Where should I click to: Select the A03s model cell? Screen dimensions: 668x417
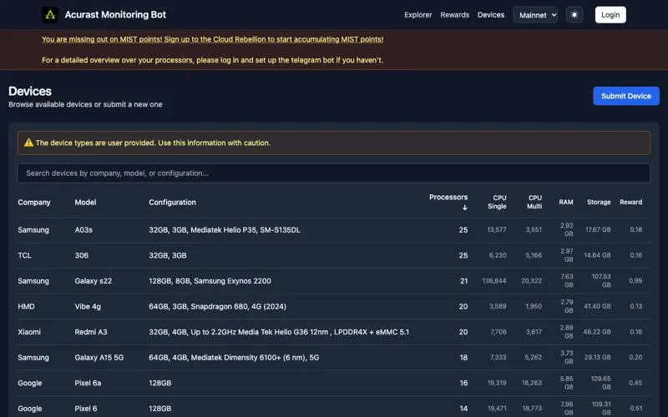[83, 230]
